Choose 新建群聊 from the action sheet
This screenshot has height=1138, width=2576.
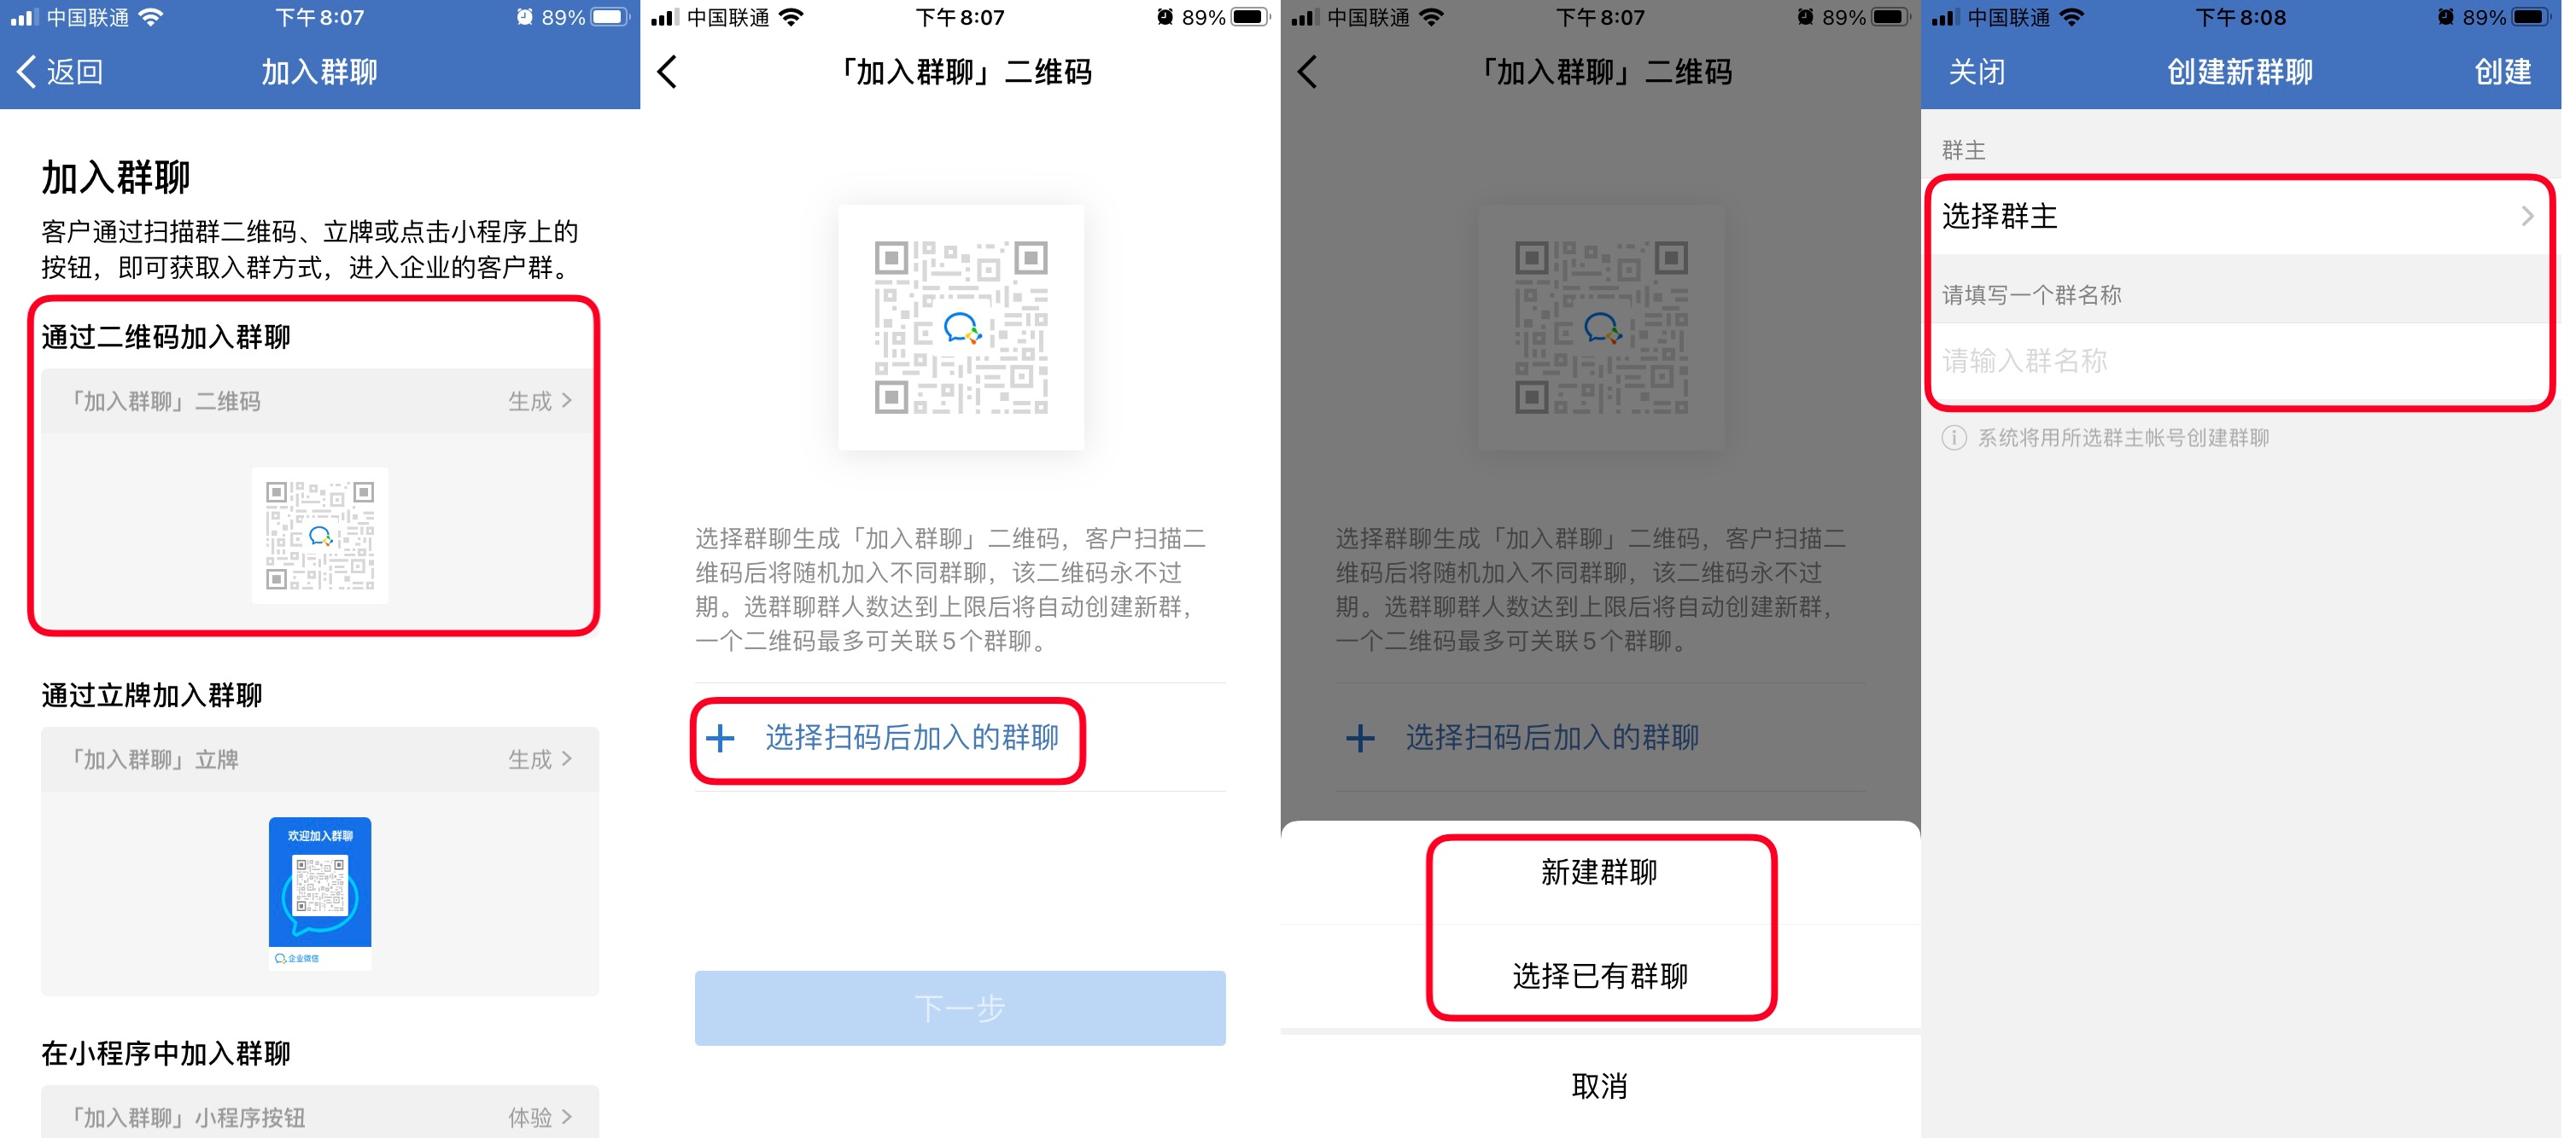1600,872
